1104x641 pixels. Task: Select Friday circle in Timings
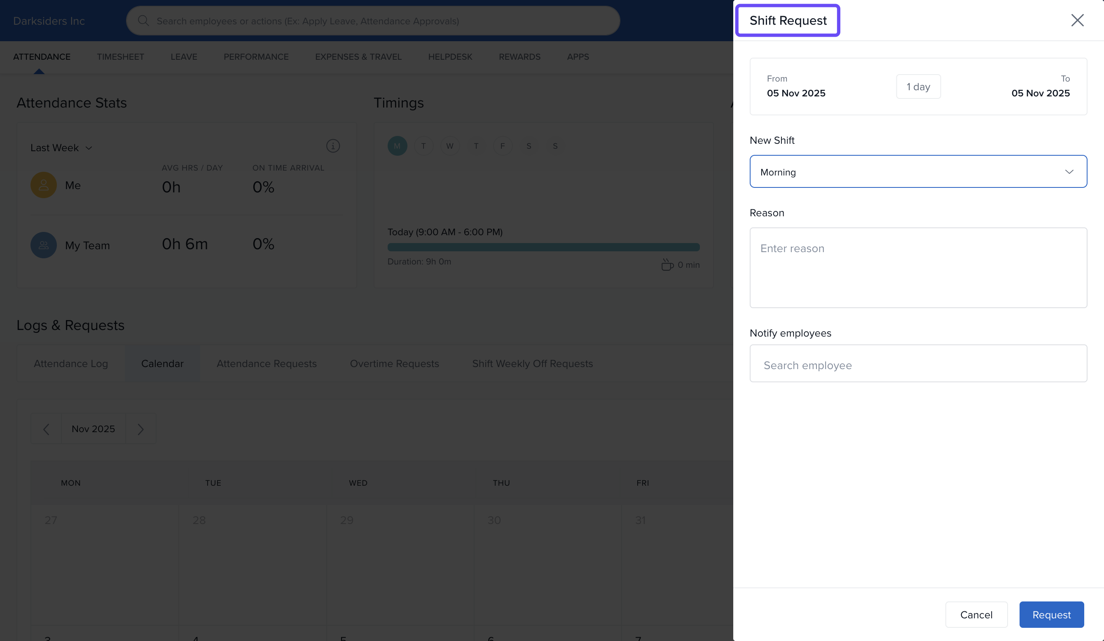502,146
